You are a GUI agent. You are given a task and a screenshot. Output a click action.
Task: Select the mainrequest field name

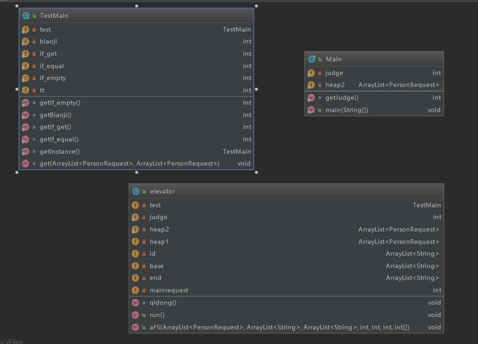168,290
